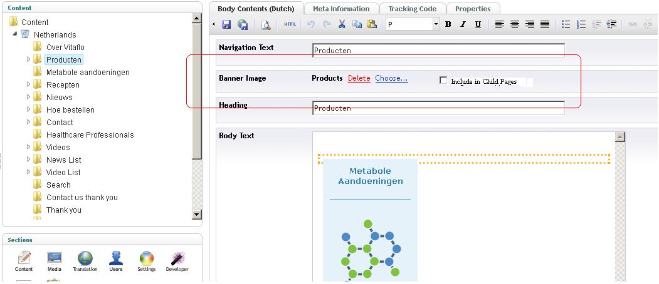Viewport: 659px width, 284px height.
Task: Open the Developer section
Action: click(x=177, y=261)
